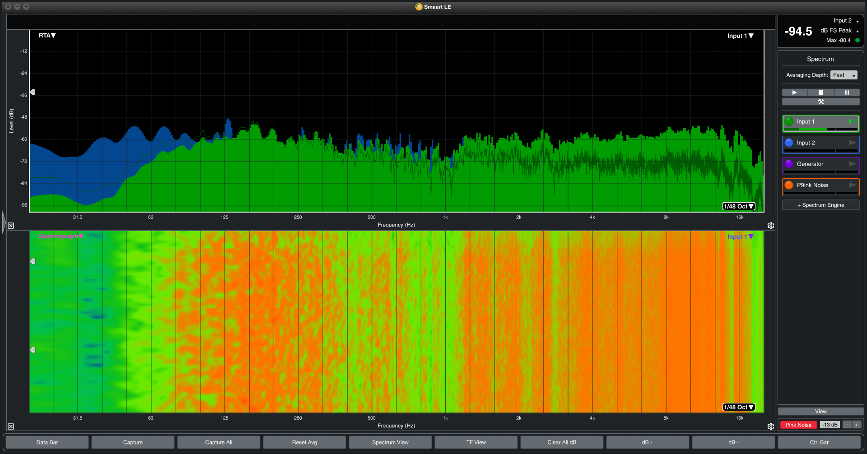
Task: Expand the left side panel handle
Action: (4, 222)
